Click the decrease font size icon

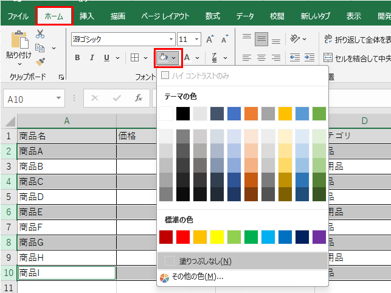pos(225,39)
